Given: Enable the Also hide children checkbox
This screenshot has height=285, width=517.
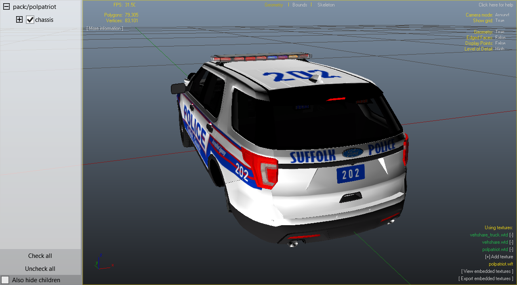Looking at the screenshot, I should tap(5, 280).
